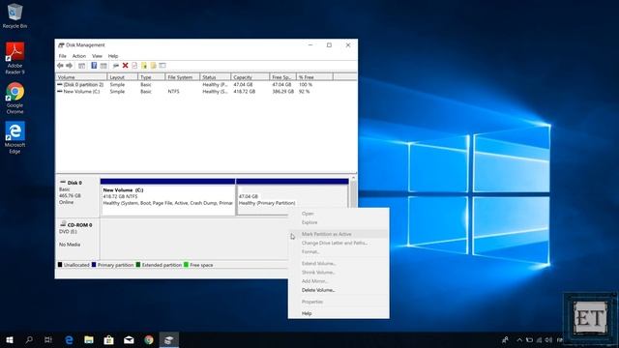Screen dimensions: 619x348
Task: Click the Disk Management taskbar button
Action: [169, 339]
